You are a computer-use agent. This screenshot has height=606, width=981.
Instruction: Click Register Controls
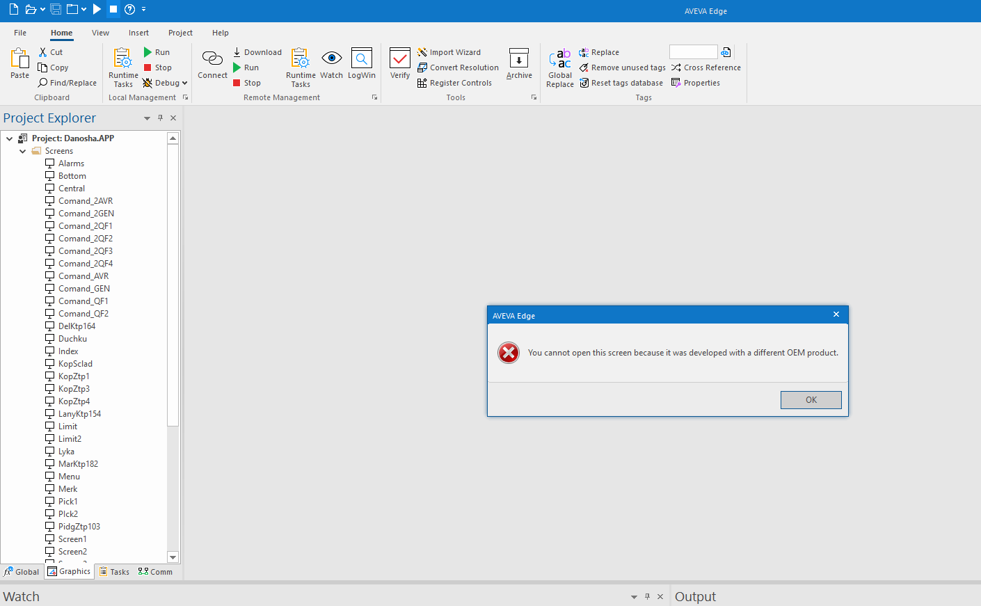click(454, 83)
